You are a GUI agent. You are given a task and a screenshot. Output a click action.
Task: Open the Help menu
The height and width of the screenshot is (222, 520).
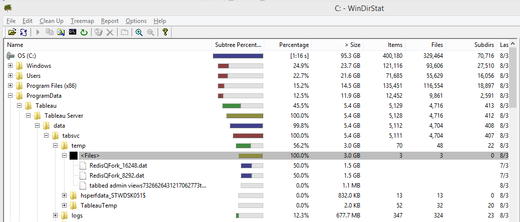(x=160, y=21)
